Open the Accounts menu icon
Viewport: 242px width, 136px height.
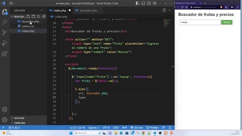point(5,109)
